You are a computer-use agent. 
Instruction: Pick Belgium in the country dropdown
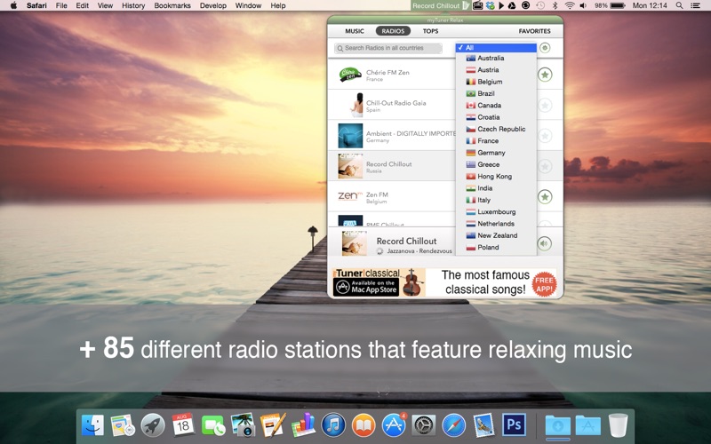click(x=496, y=82)
